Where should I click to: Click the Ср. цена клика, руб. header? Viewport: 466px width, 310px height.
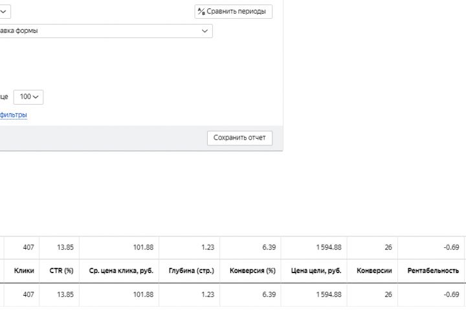click(x=121, y=271)
